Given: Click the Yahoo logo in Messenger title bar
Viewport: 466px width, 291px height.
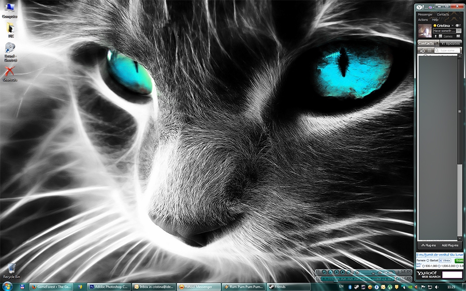Looking at the screenshot, I should [x=419, y=7].
